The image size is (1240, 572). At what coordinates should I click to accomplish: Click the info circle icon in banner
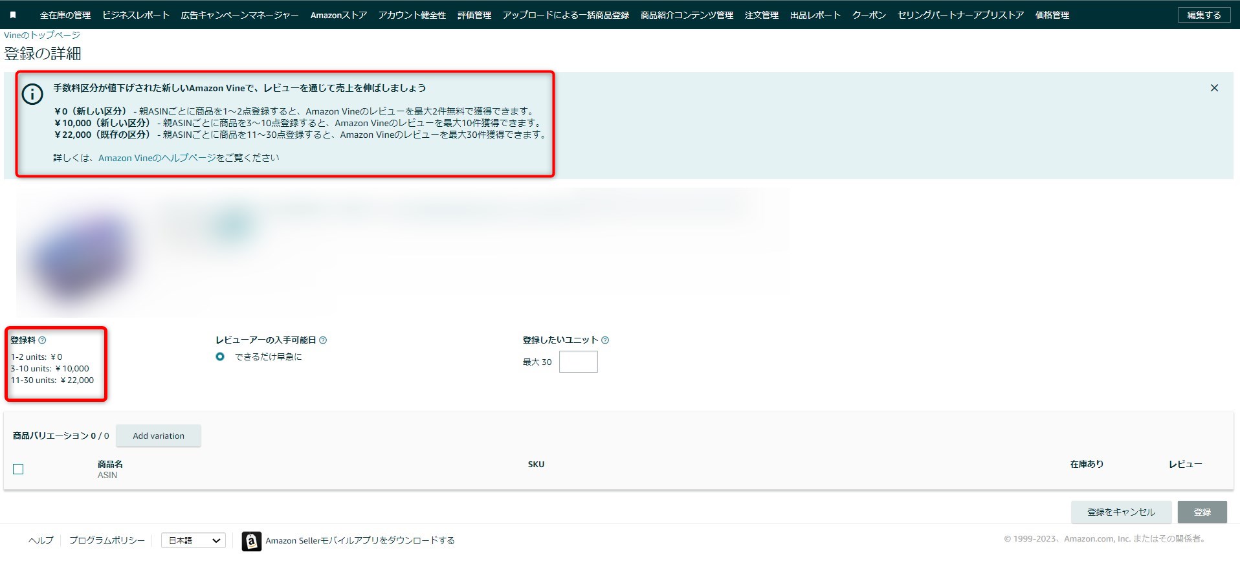32,94
